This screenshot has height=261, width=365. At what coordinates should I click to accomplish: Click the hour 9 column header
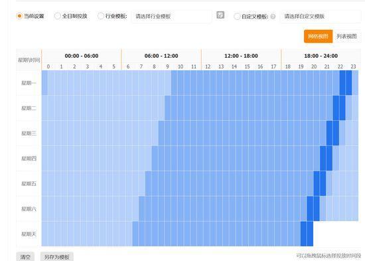(x=167, y=66)
